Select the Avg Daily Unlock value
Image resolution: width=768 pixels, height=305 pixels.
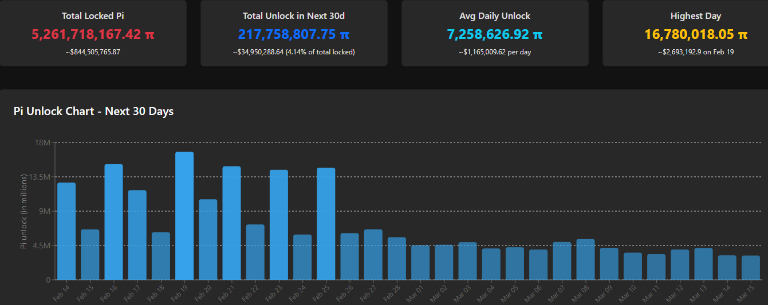point(495,34)
